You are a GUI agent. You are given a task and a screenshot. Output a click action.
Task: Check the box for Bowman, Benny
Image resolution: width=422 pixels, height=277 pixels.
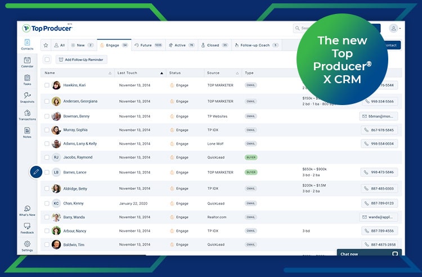click(47, 116)
